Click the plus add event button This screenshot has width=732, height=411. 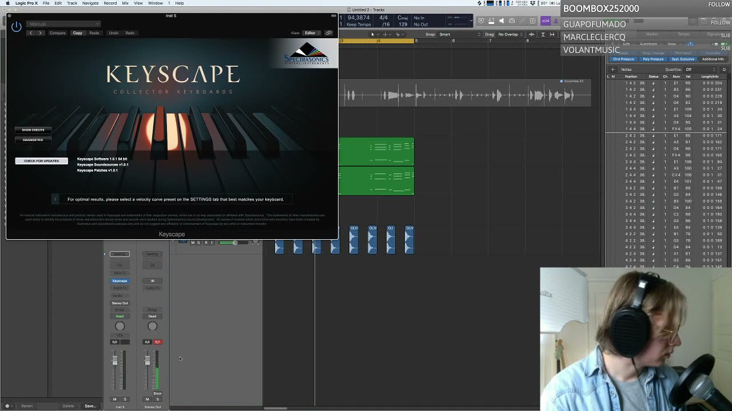tap(612, 70)
